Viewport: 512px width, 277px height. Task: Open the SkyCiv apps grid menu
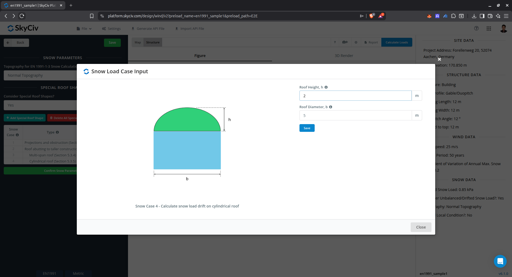click(489, 28)
